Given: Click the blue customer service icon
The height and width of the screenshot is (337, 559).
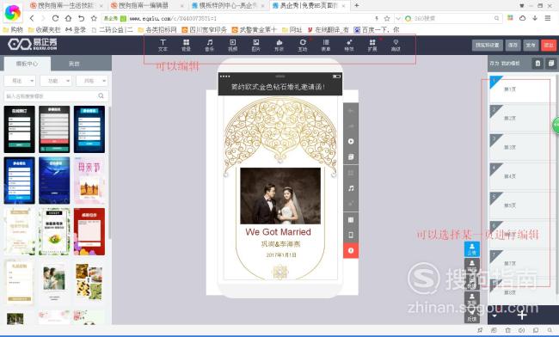Looking at the screenshot, I should tap(471, 249).
